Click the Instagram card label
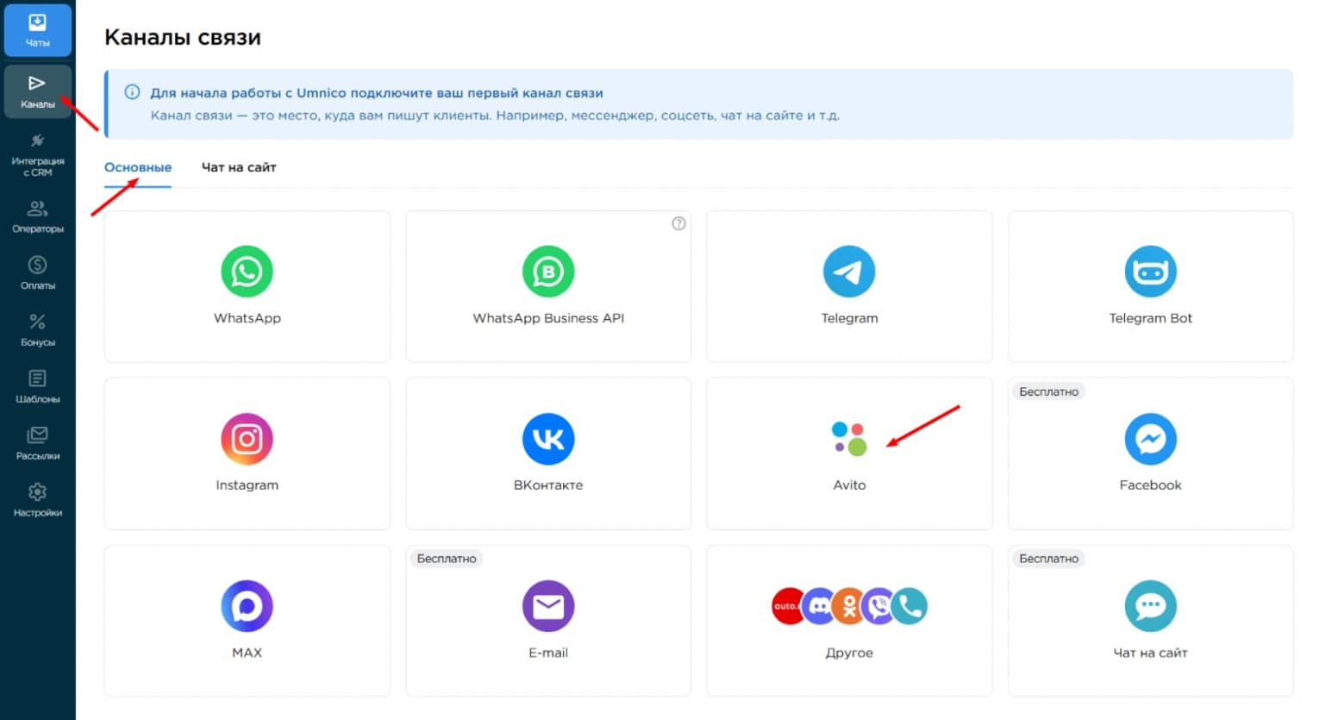1319x720 pixels. click(247, 485)
